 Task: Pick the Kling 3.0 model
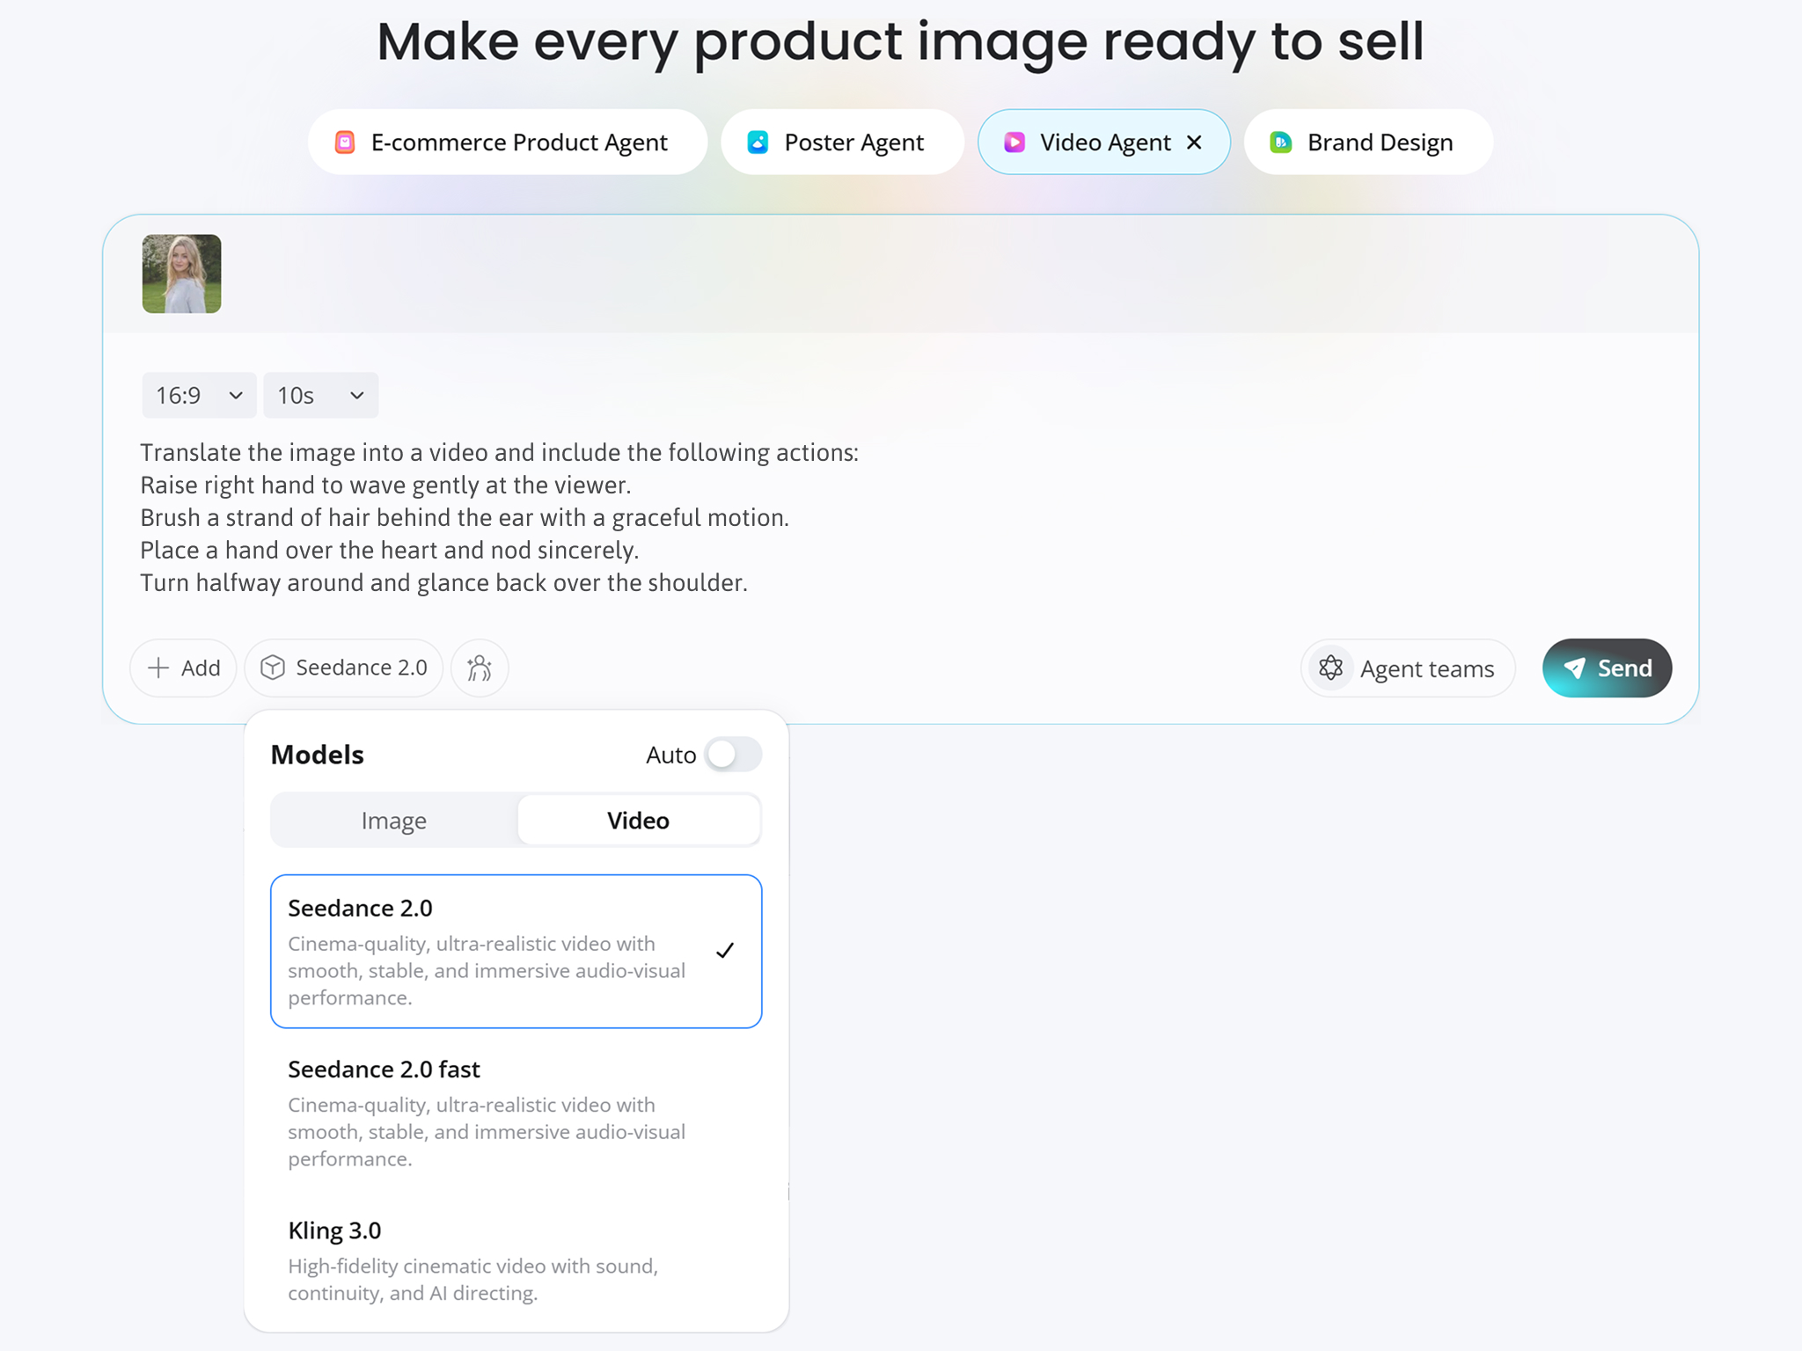(x=516, y=1260)
